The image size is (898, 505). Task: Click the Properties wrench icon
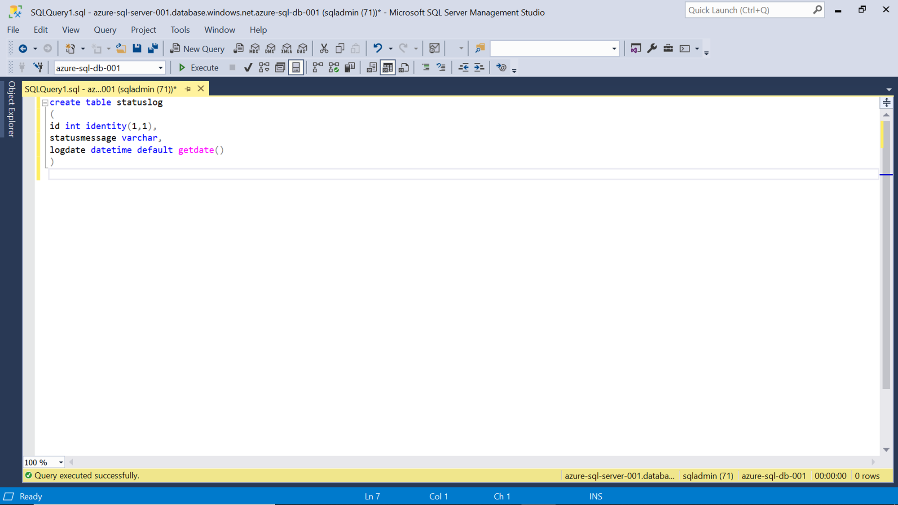[x=652, y=48]
